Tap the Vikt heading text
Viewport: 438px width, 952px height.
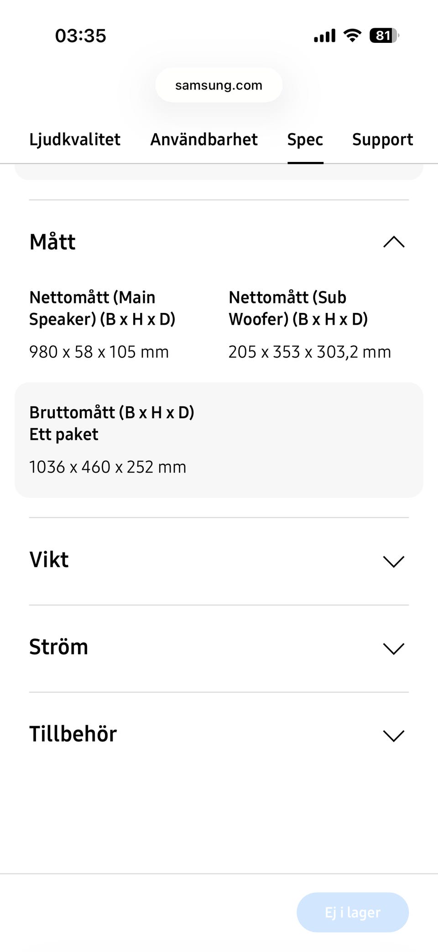(49, 560)
